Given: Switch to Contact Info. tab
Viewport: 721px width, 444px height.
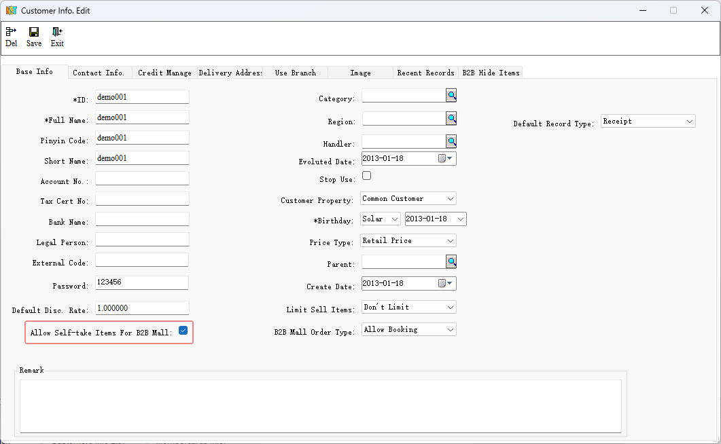Looking at the screenshot, I should pos(99,73).
